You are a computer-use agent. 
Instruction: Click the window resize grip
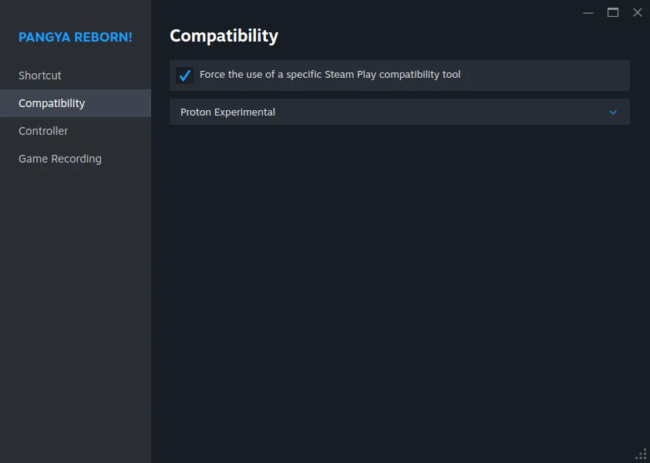(642, 455)
